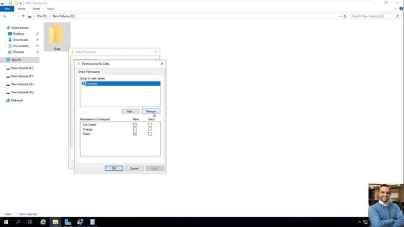Click the Properties quick access toolbar icon
Screen dimensions: 404x227
point(10,3)
